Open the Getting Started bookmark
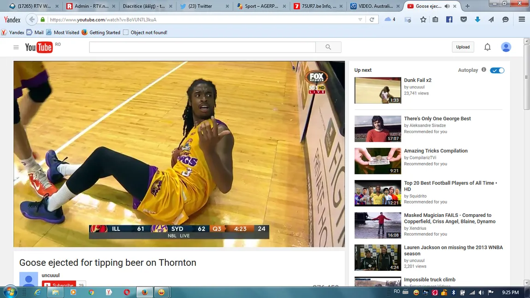Image resolution: width=530 pixels, height=298 pixels. 101,32
